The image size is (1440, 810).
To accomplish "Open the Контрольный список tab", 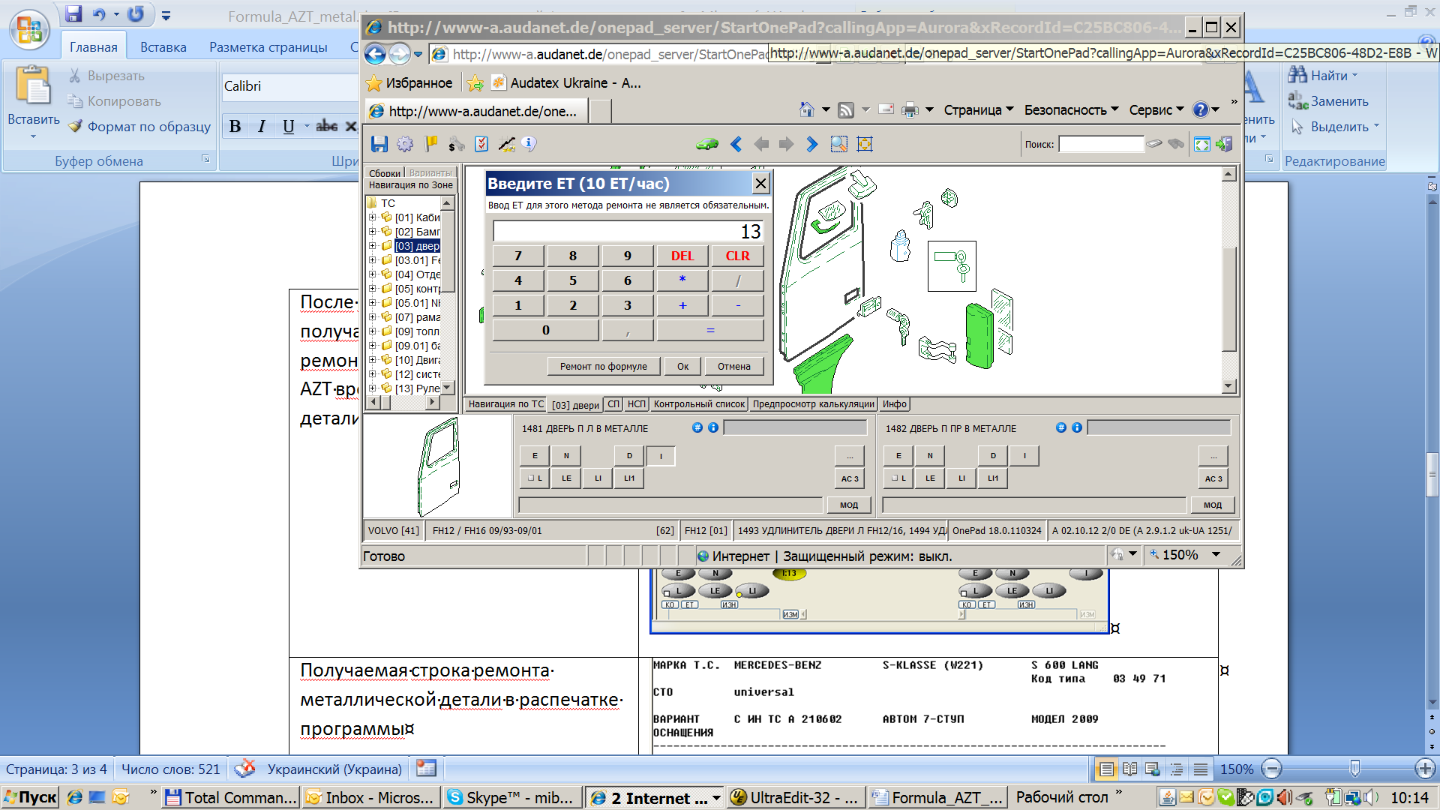I will tap(699, 404).
